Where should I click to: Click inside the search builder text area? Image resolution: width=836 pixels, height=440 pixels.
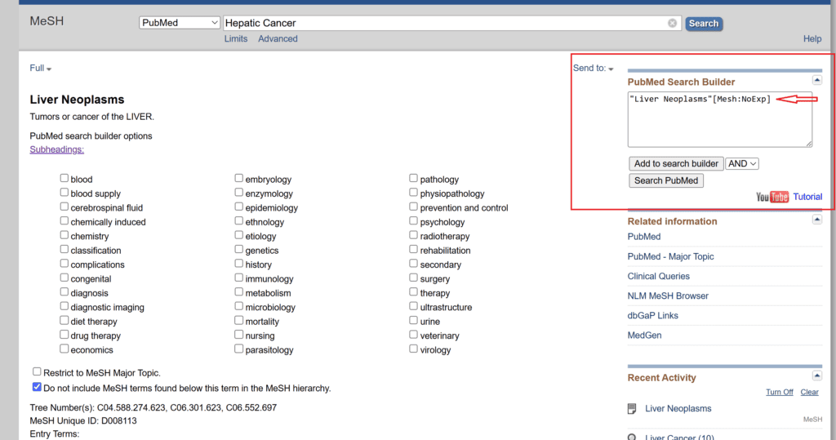coord(720,119)
